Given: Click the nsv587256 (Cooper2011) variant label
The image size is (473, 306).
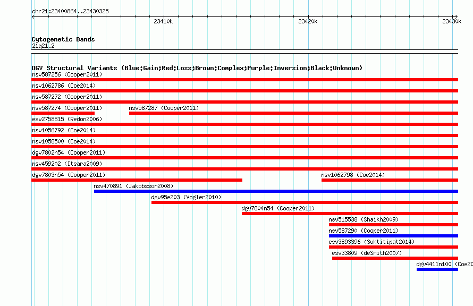Looking at the screenshot, I should [x=67, y=74].
